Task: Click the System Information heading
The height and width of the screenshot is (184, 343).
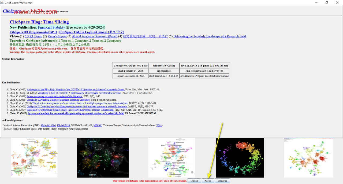Action: 13,59
